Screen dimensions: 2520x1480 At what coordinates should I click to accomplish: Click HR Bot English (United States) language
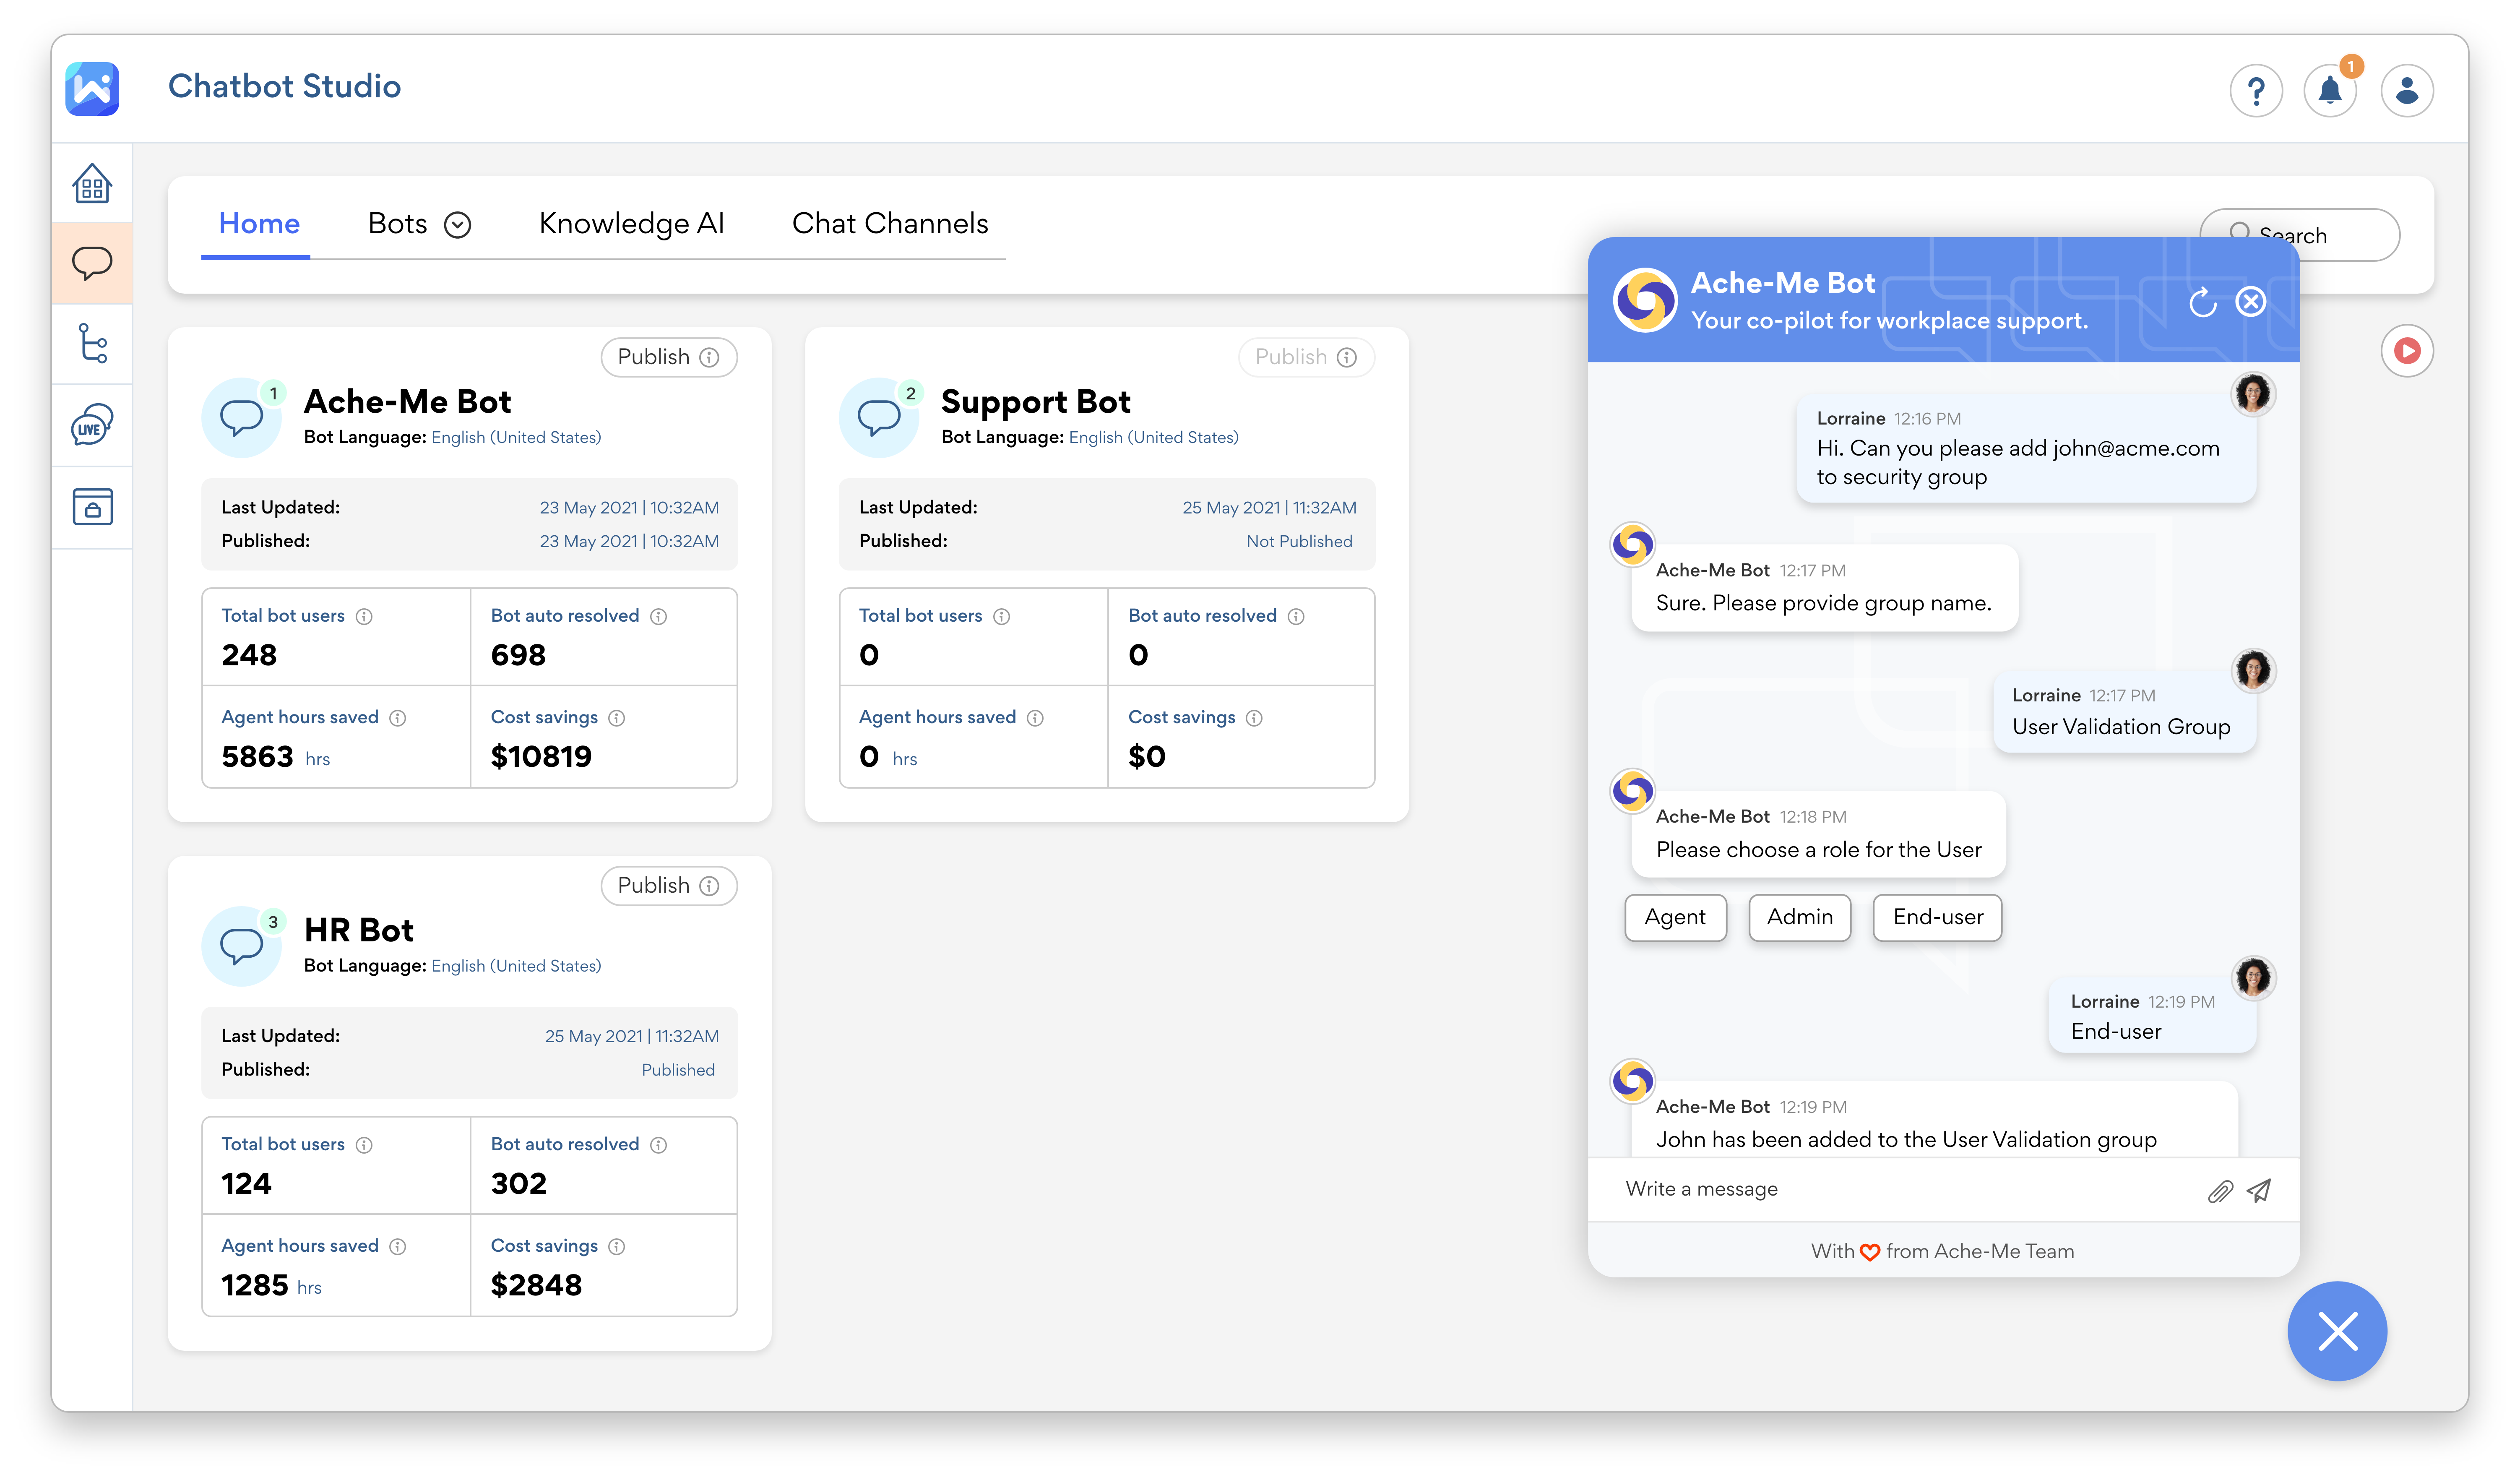[x=516, y=967]
